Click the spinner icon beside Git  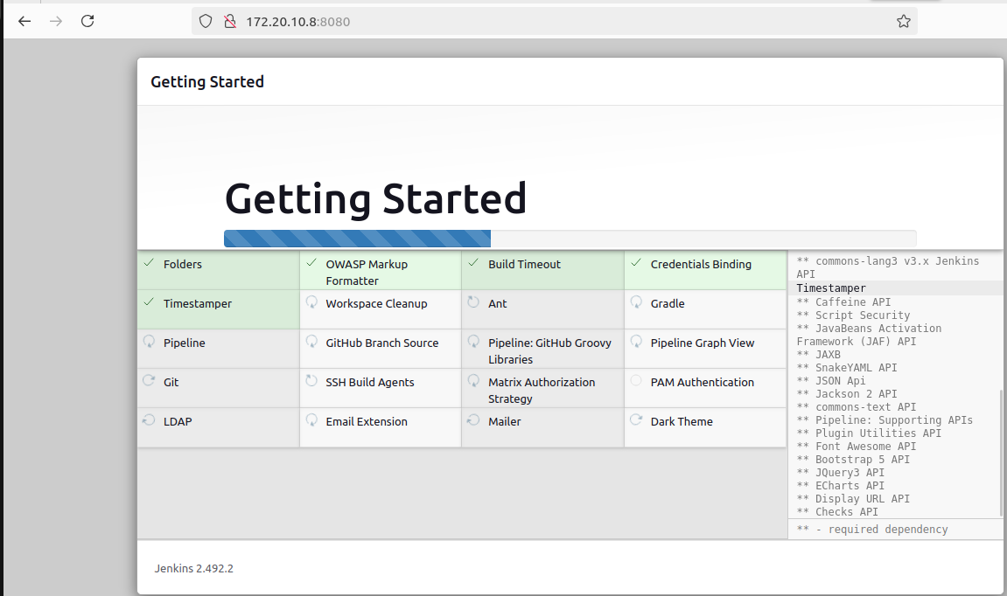tap(149, 380)
